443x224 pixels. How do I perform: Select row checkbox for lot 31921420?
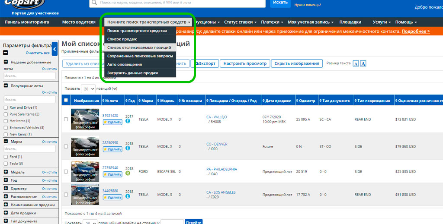[66, 120]
